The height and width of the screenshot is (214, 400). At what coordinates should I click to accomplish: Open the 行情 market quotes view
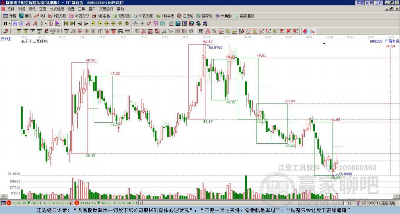(10, 16)
